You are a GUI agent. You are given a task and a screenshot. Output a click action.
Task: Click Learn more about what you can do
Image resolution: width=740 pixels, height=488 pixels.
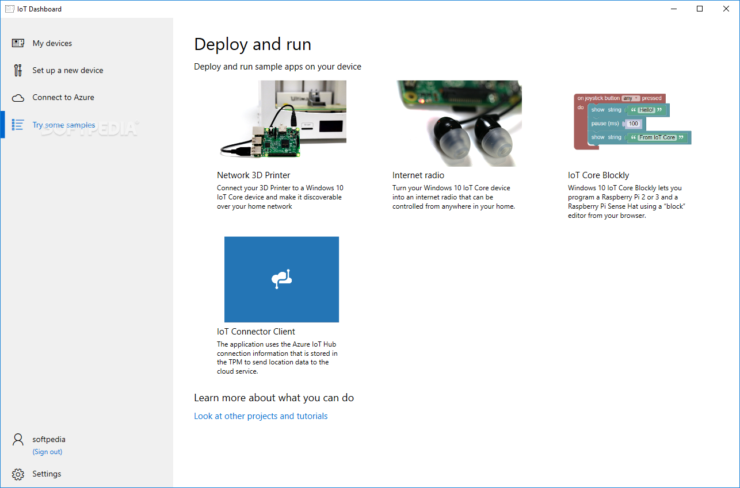pos(274,398)
